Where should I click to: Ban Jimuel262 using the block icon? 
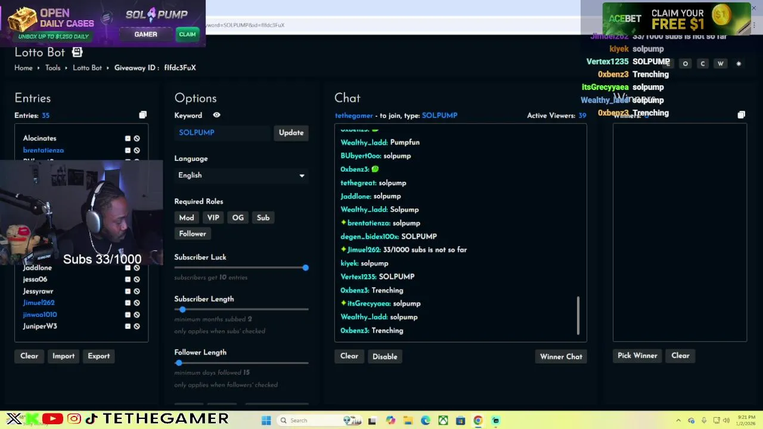[137, 303]
